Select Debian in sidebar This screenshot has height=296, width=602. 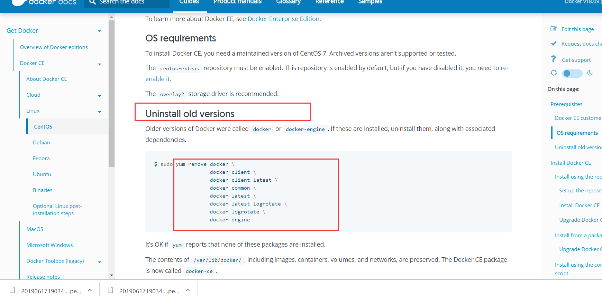click(42, 143)
